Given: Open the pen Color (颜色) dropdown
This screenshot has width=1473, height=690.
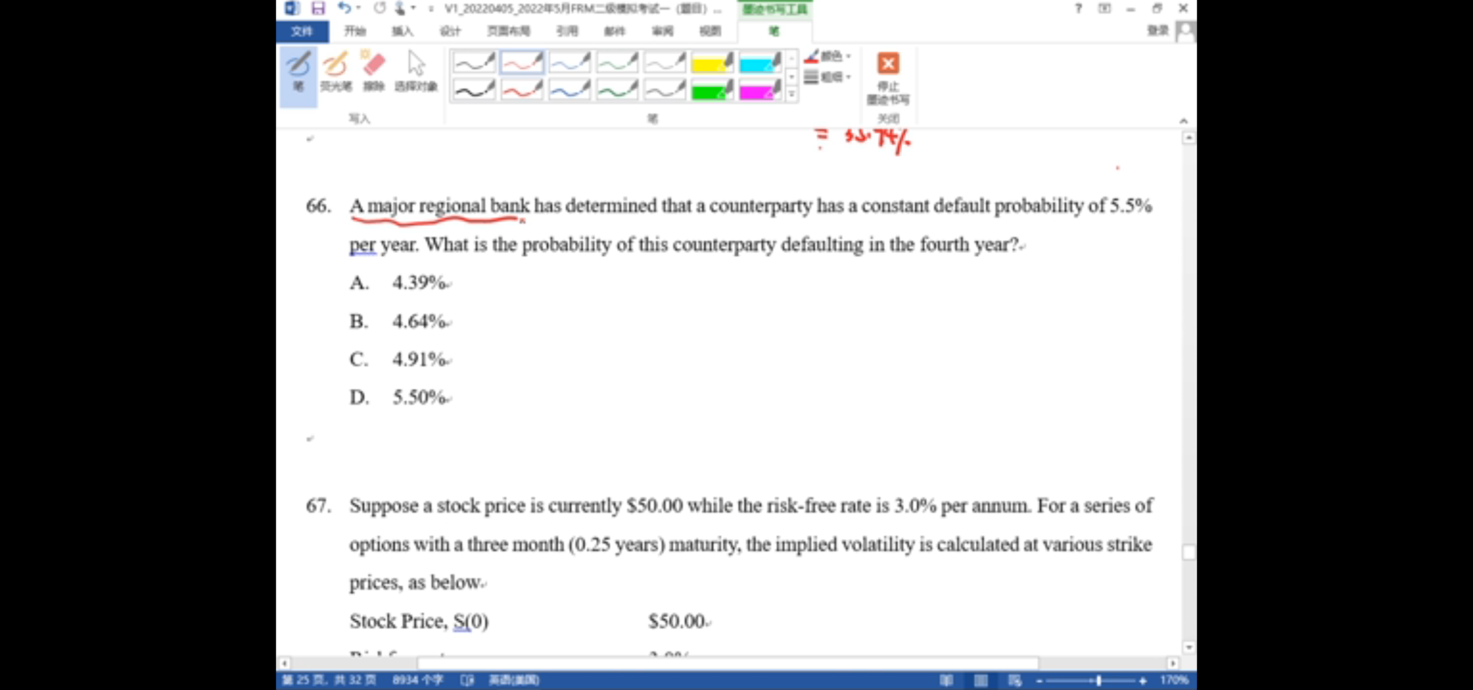Looking at the screenshot, I should coord(828,56).
